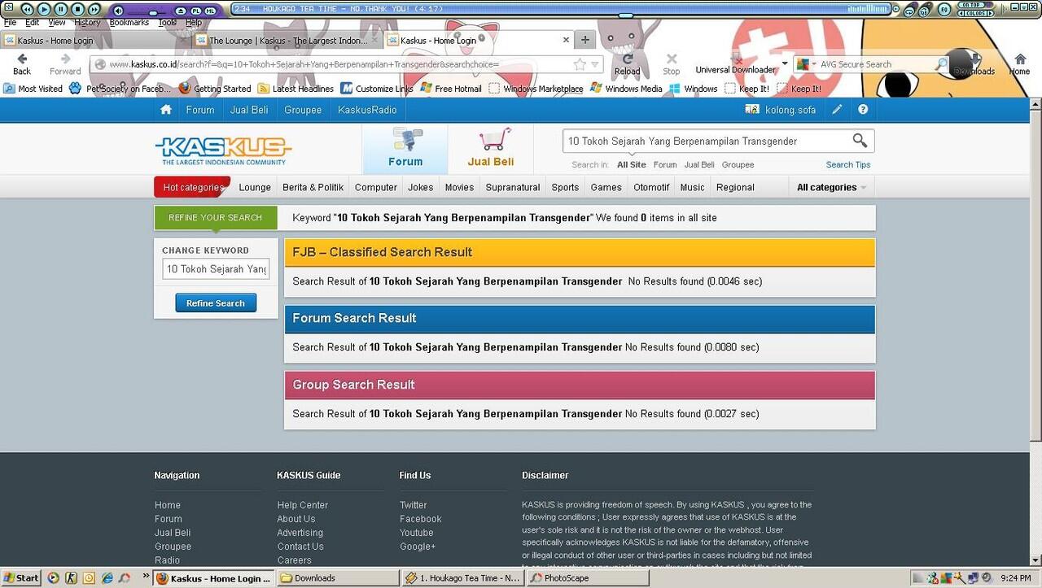
Task: Open the Bookmarks menu
Action: (129, 23)
